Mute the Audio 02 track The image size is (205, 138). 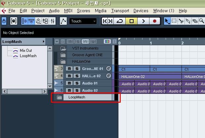(69, 90)
